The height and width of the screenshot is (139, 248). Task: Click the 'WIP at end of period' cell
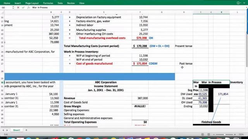tap(89, 59)
